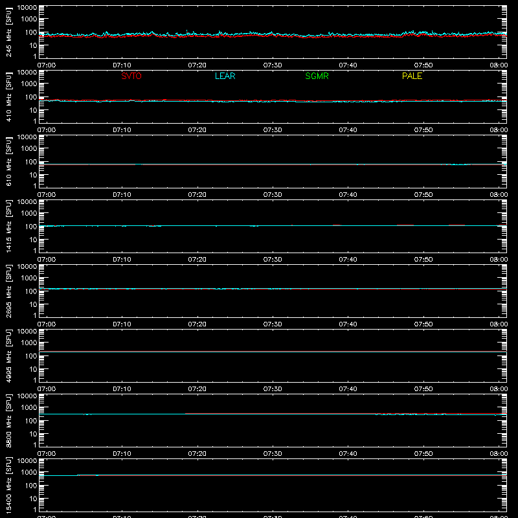Click 07:50 time label under 4995 MHz plot

[x=423, y=389]
